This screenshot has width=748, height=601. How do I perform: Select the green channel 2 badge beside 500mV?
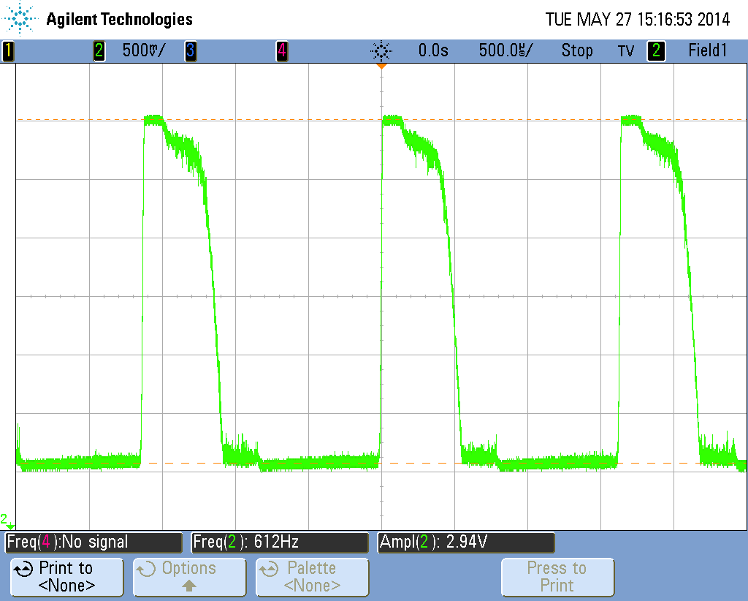click(x=99, y=50)
